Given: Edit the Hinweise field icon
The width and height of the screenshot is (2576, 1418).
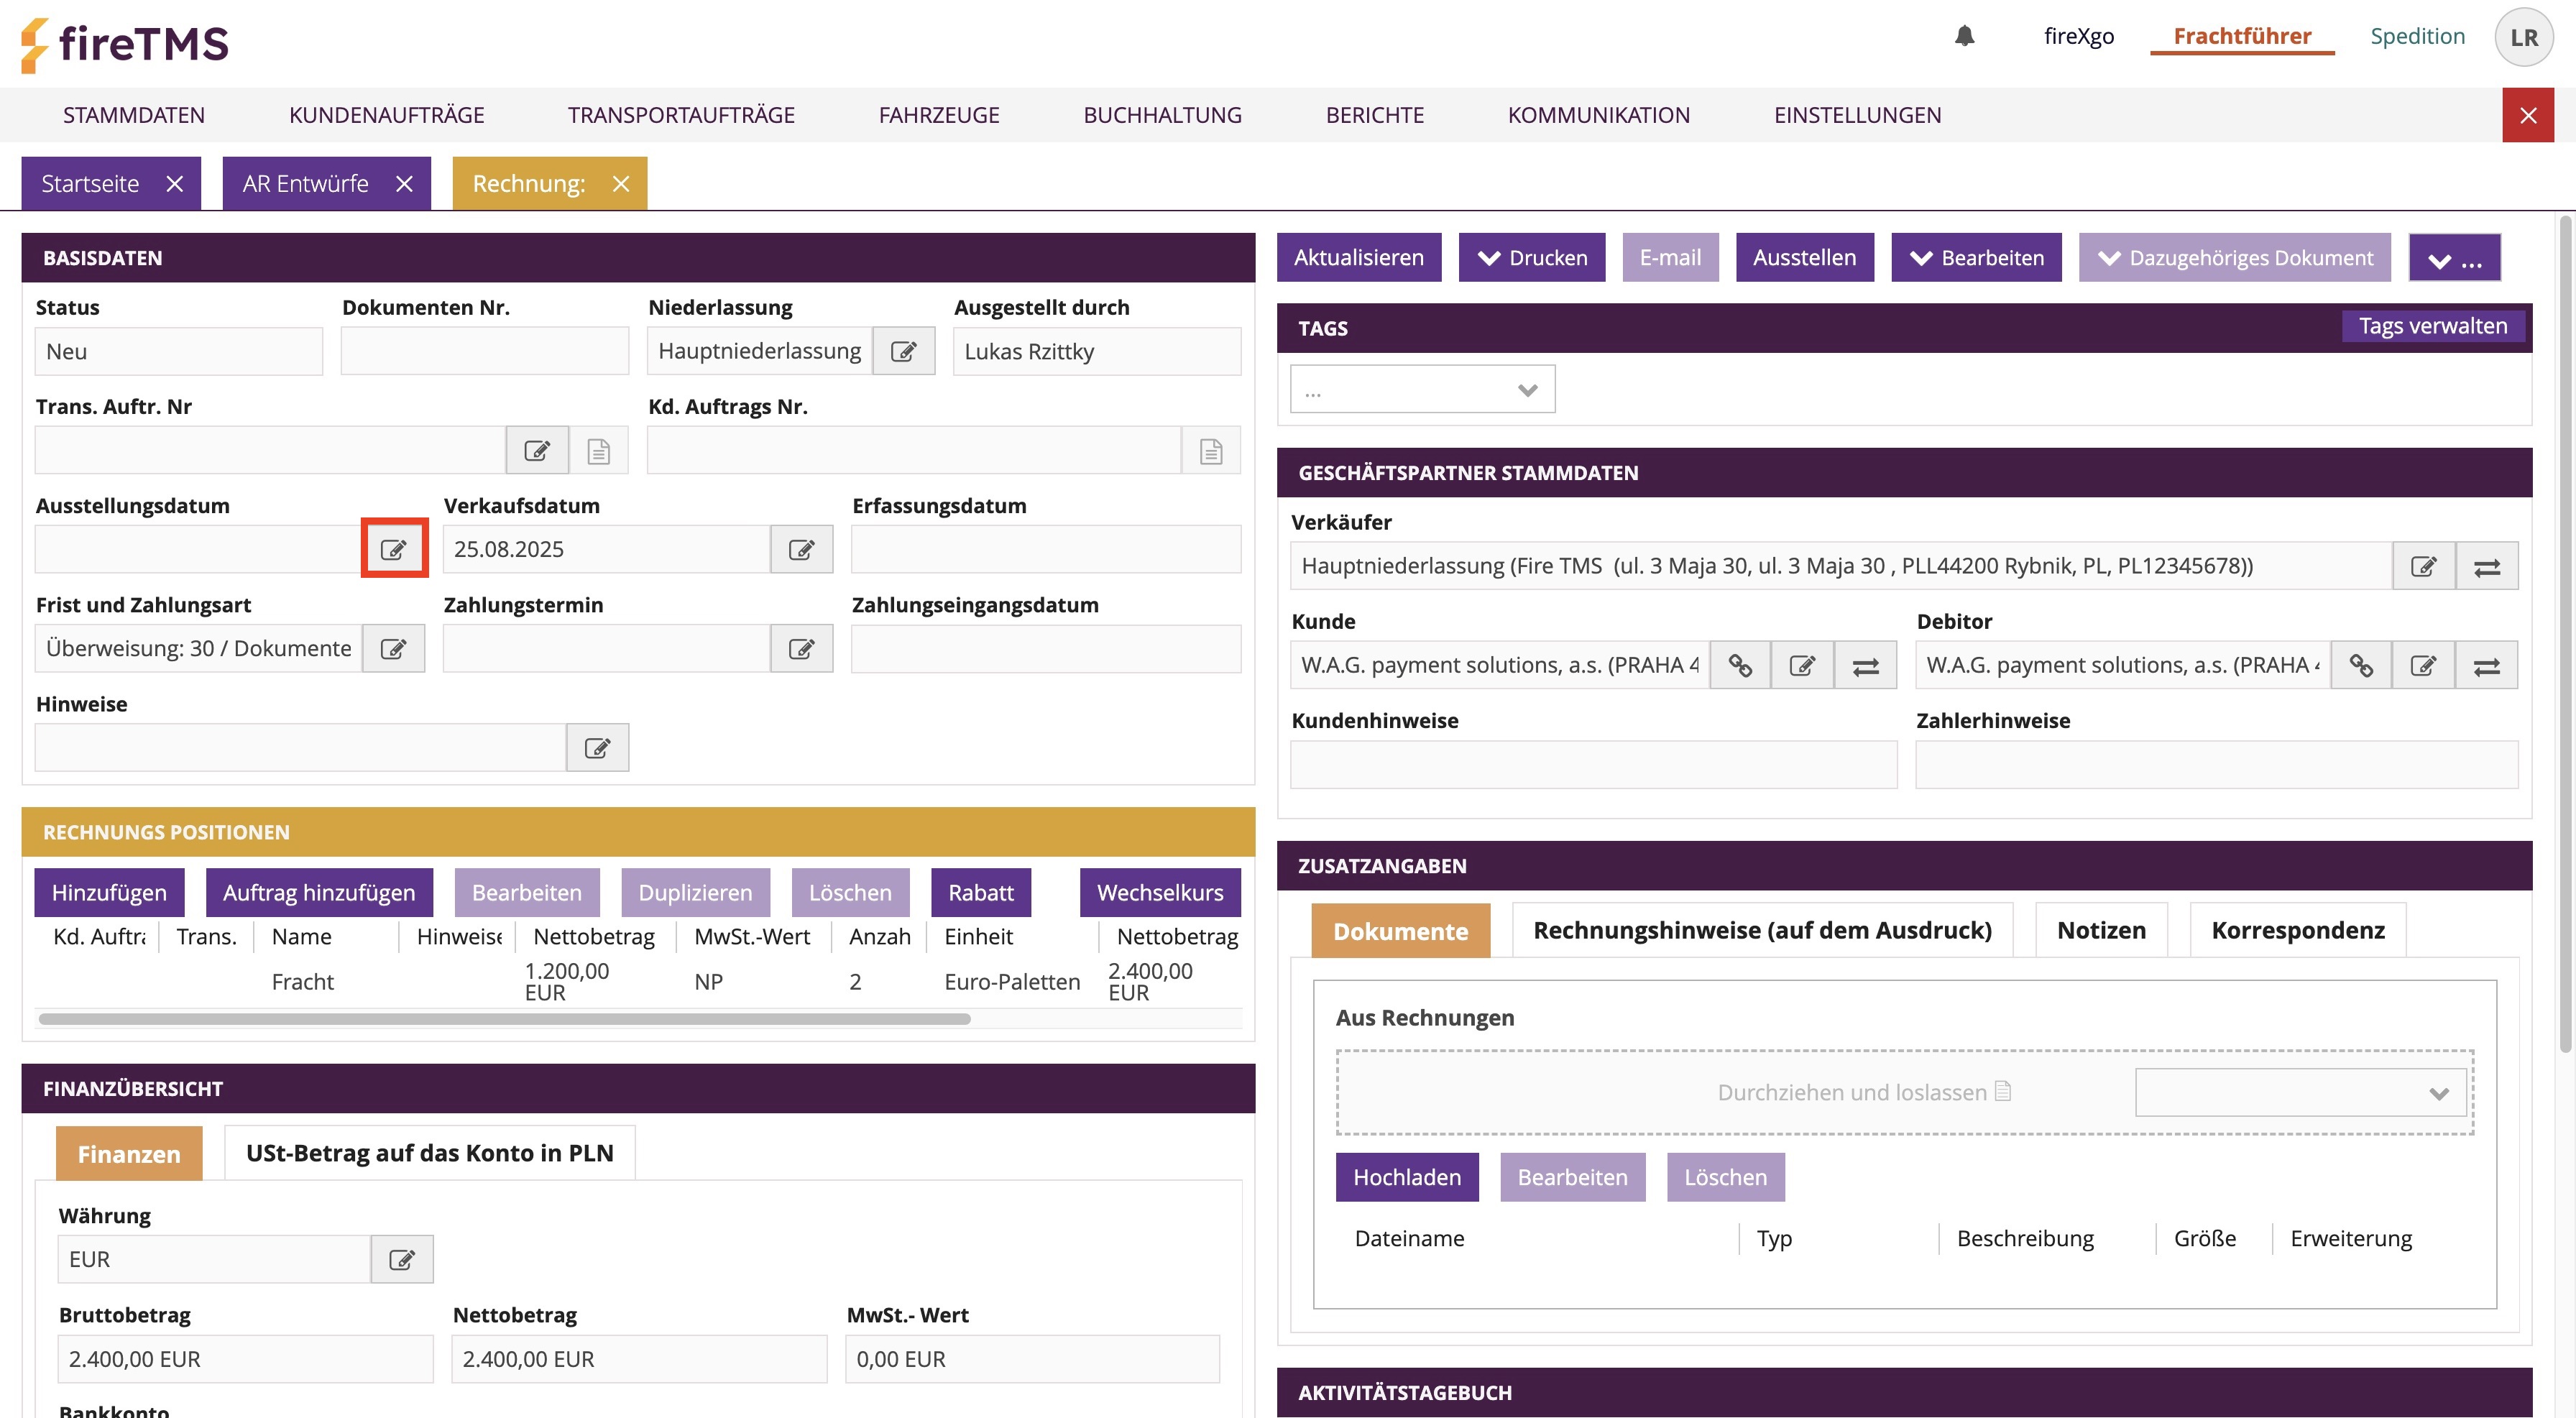Looking at the screenshot, I should coord(597,748).
